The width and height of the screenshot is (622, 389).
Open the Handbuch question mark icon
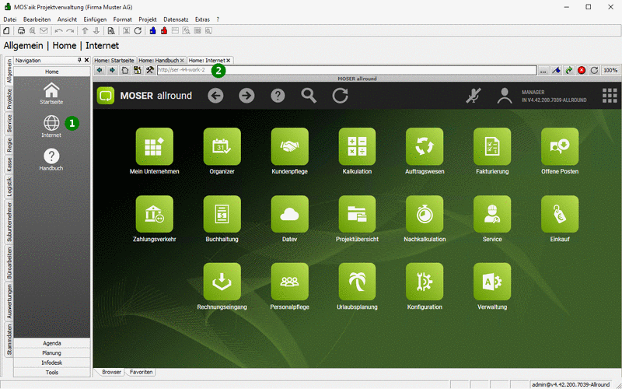point(51,156)
